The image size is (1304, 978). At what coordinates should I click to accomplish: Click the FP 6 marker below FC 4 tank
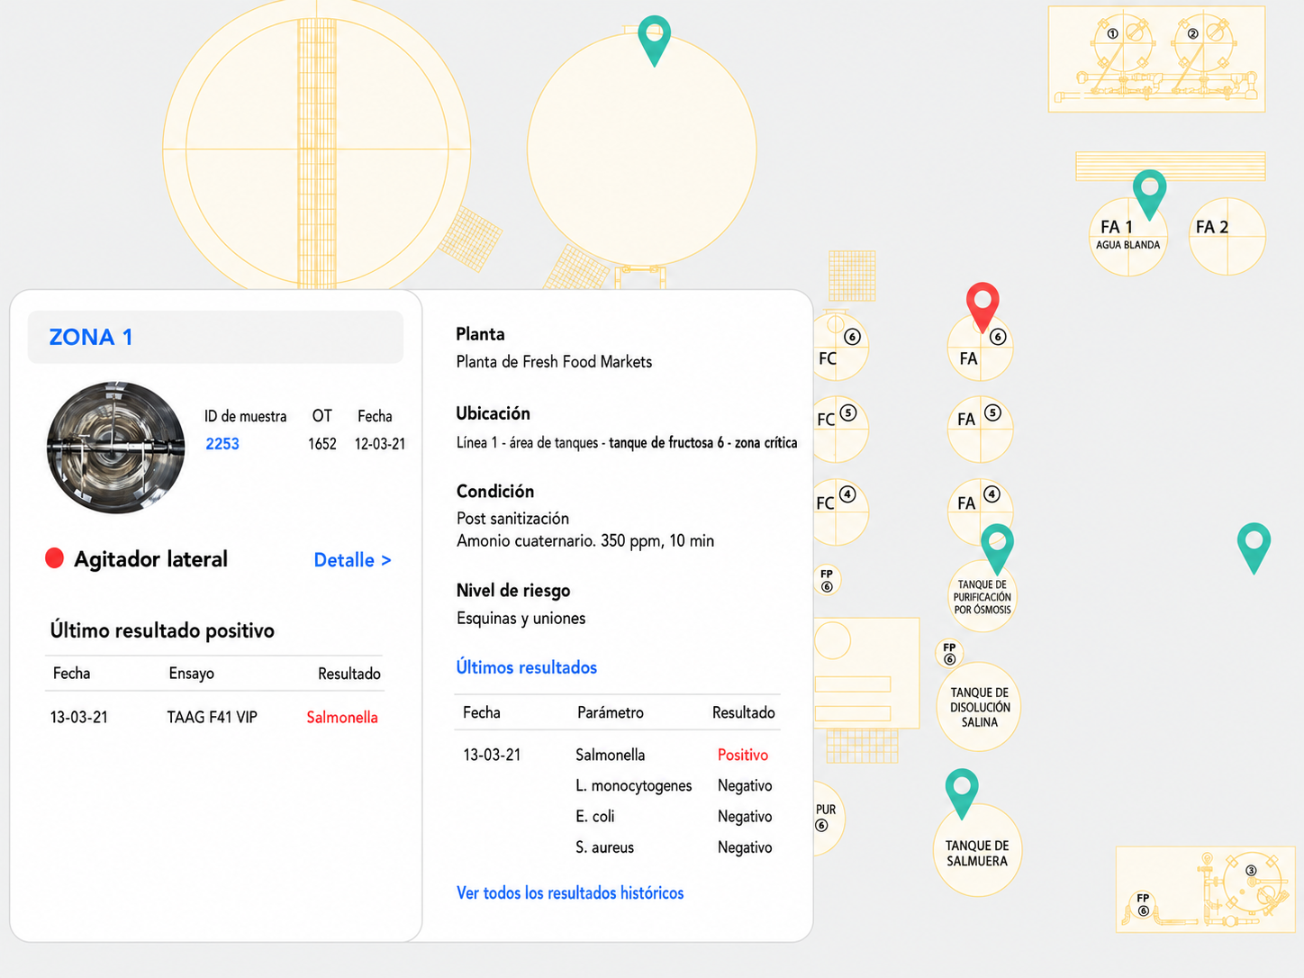point(827,580)
